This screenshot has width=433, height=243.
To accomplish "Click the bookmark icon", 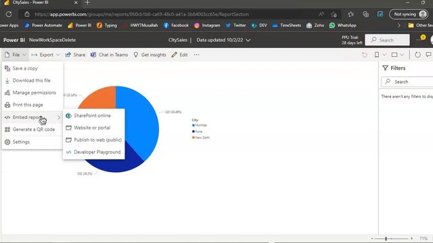I will coord(377,55).
